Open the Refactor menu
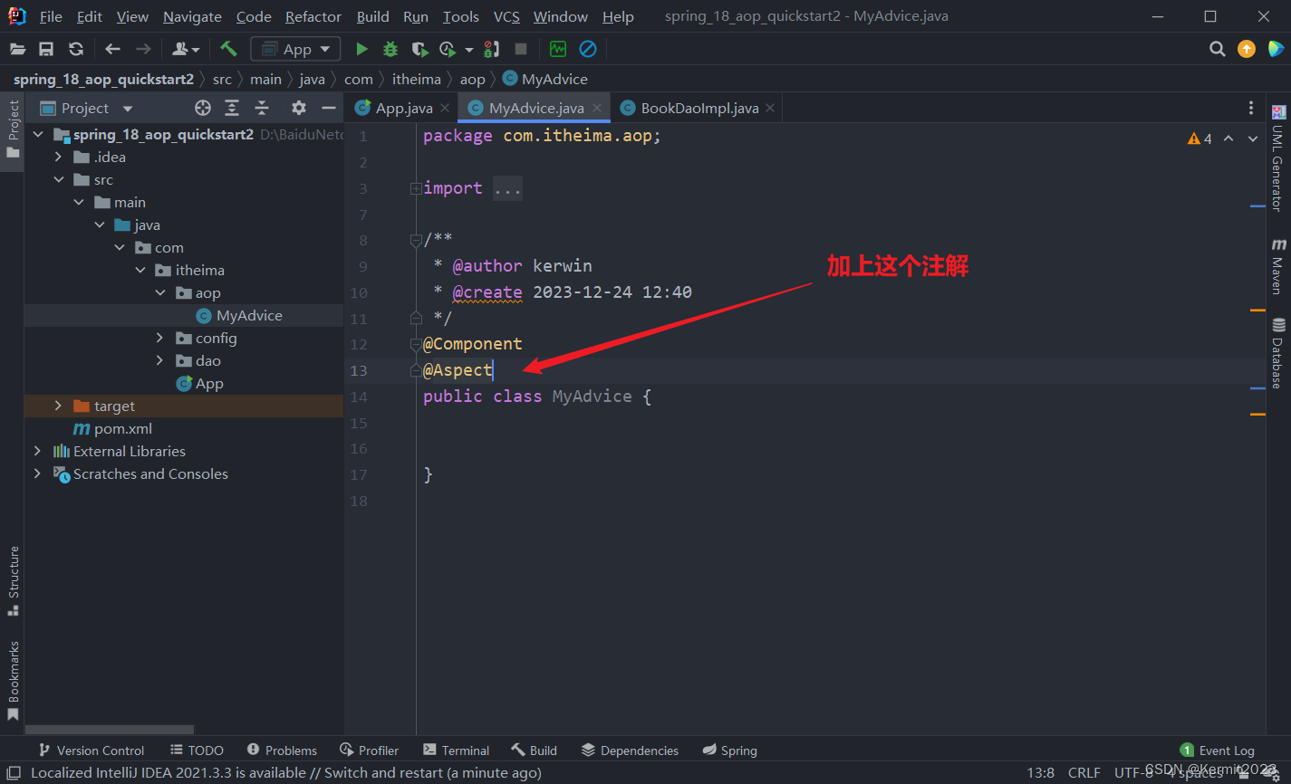 tap(313, 16)
